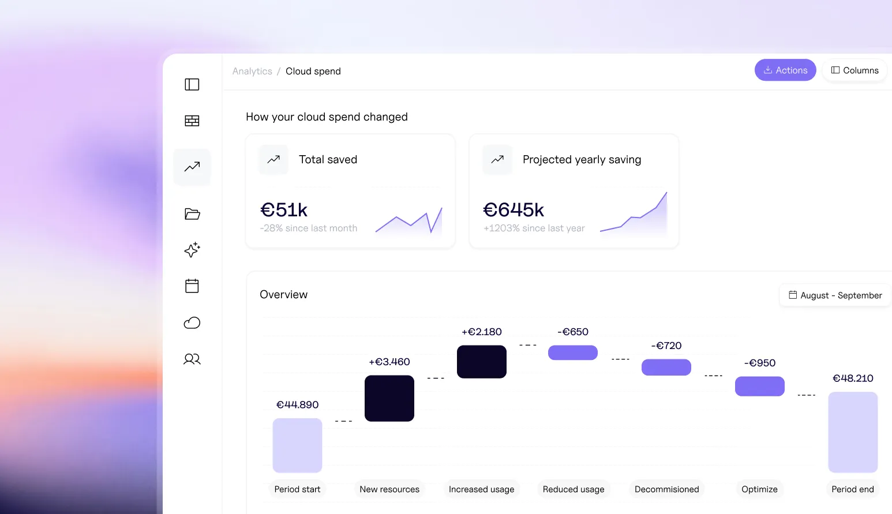The width and height of the screenshot is (892, 514).
Task: Click the download icon in the Actions button
Action: pyautogui.click(x=768, y=70)
